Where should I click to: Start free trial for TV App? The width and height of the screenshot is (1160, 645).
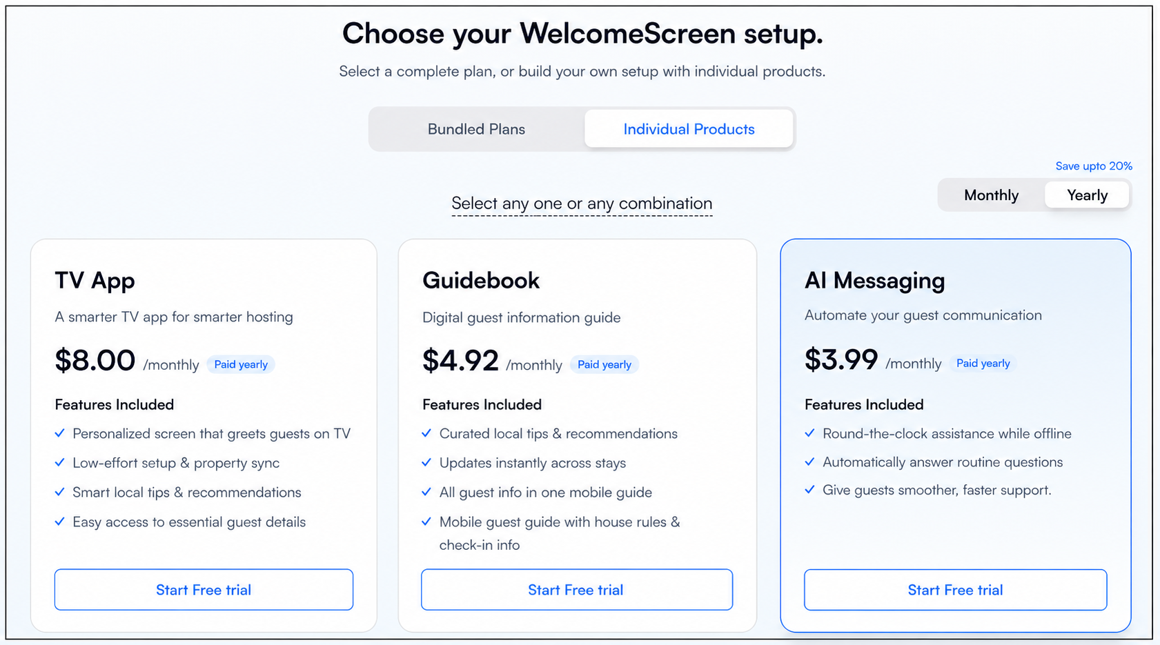coord(204,590)
